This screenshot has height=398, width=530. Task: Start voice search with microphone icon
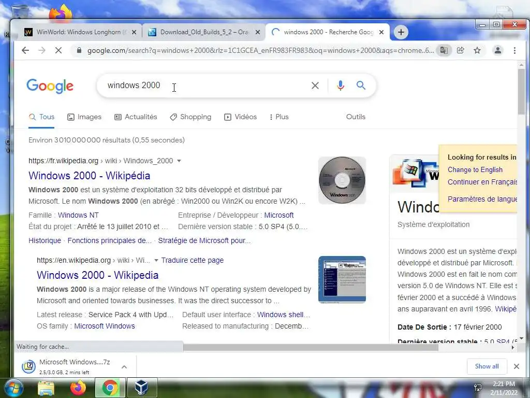(x=341, y=86)
